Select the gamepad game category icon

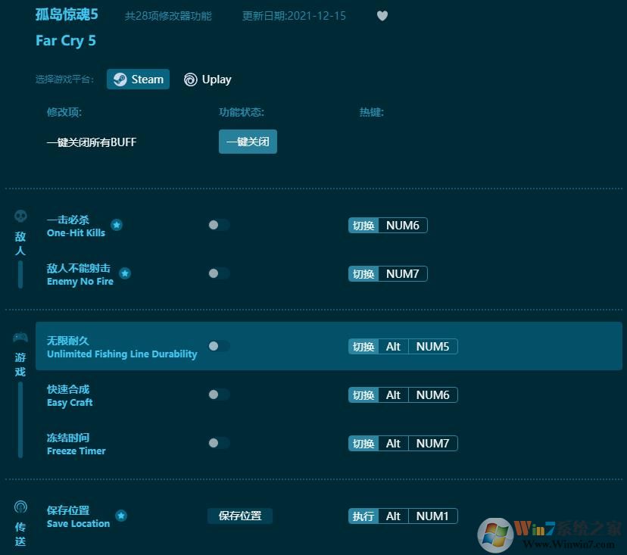click(20, 338)
